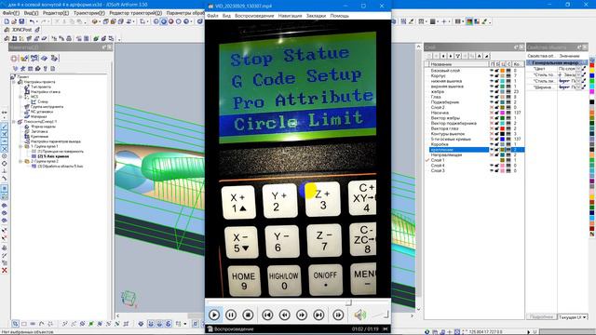Hide the Базовый слой layer via its eye

(x=492, y=71)
